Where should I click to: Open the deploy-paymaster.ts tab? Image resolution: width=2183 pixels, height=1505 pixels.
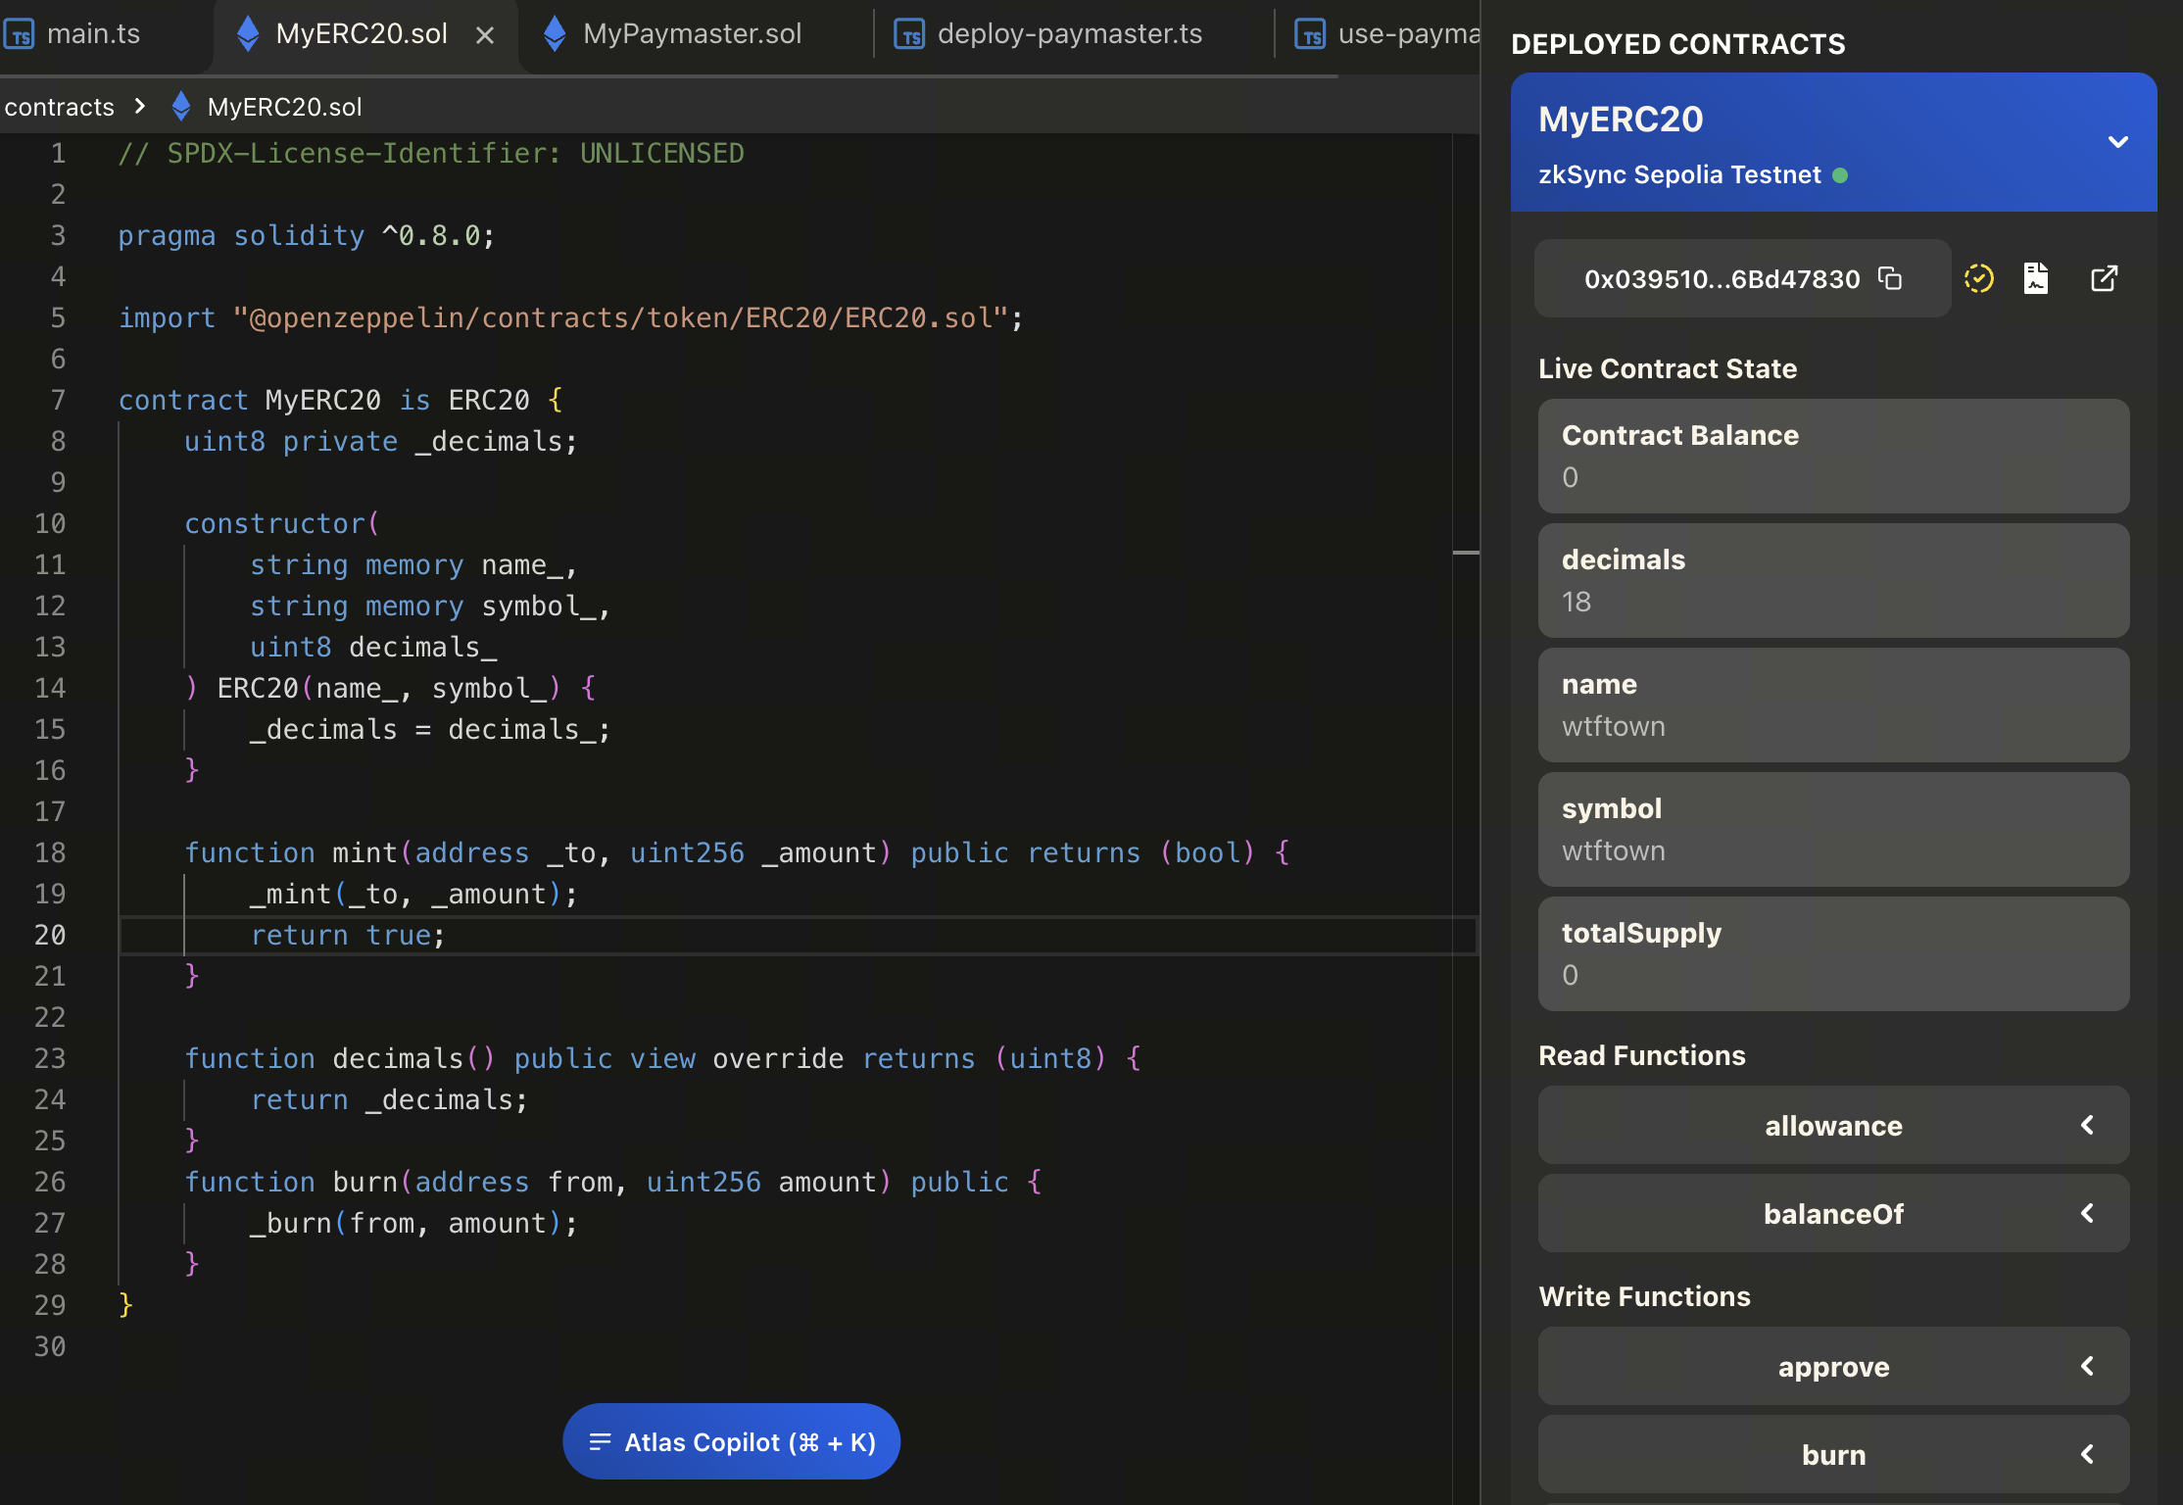[1069, 34]
